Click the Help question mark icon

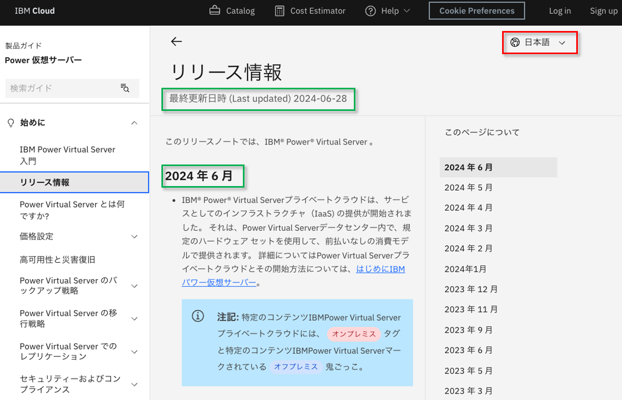pos(371,11)
